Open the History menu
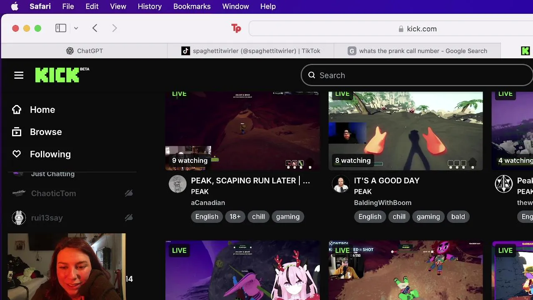Viewport: 533px width, 300px height. [x=149, y=6]
